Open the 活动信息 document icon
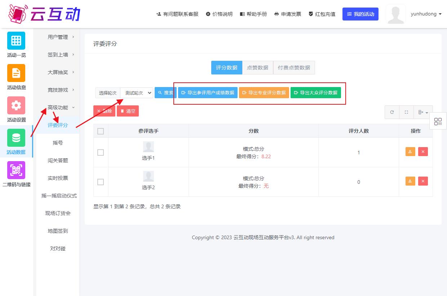 click(16, 73)
